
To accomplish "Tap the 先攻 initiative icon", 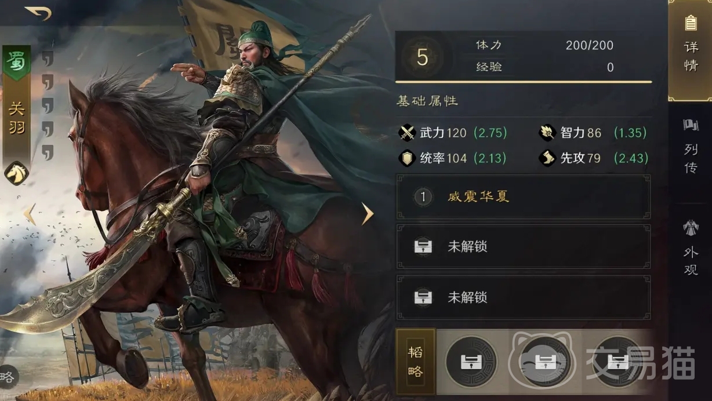I will click(x=547, y=158).
